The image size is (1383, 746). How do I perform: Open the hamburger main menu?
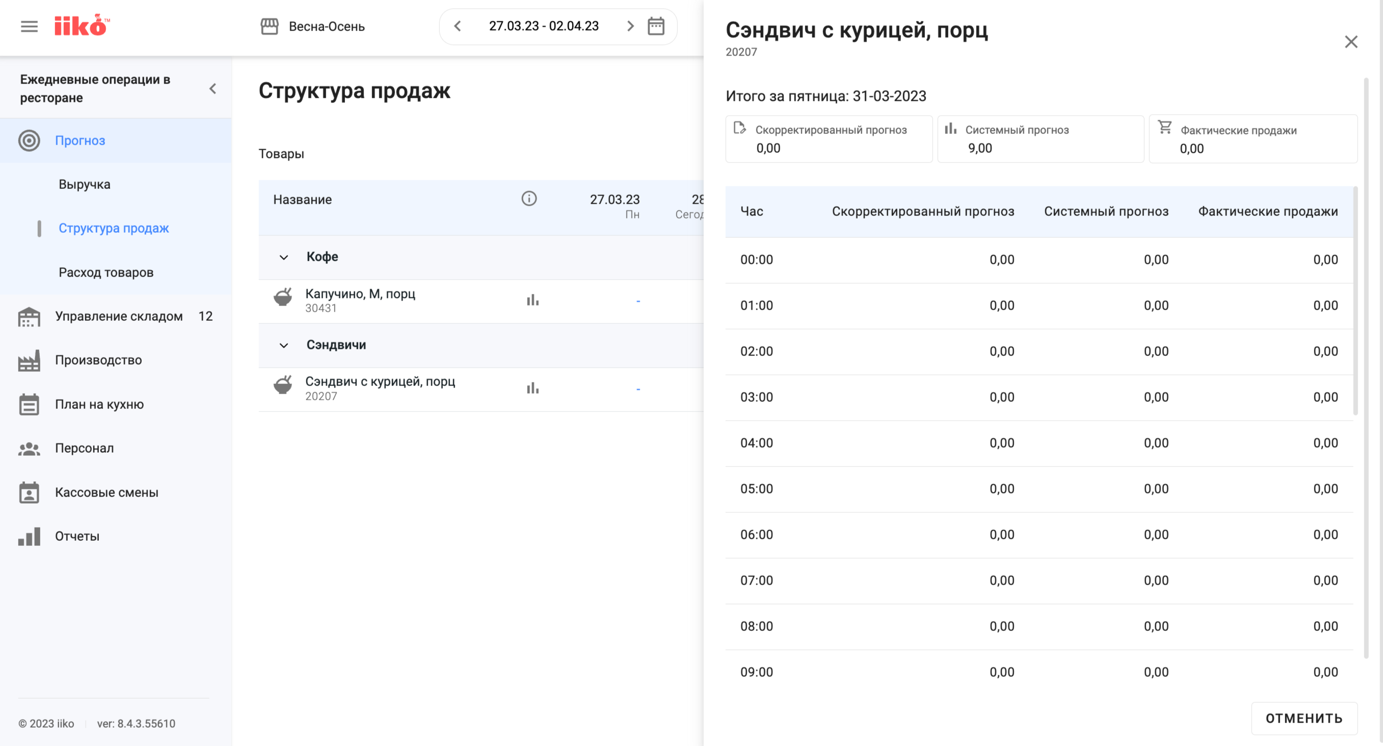[x=29, y=26]
